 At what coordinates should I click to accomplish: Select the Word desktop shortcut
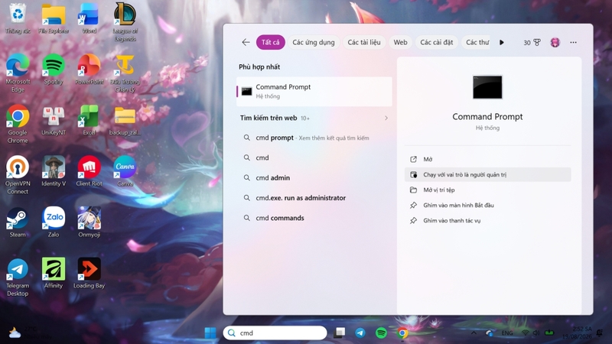(89, 18)
